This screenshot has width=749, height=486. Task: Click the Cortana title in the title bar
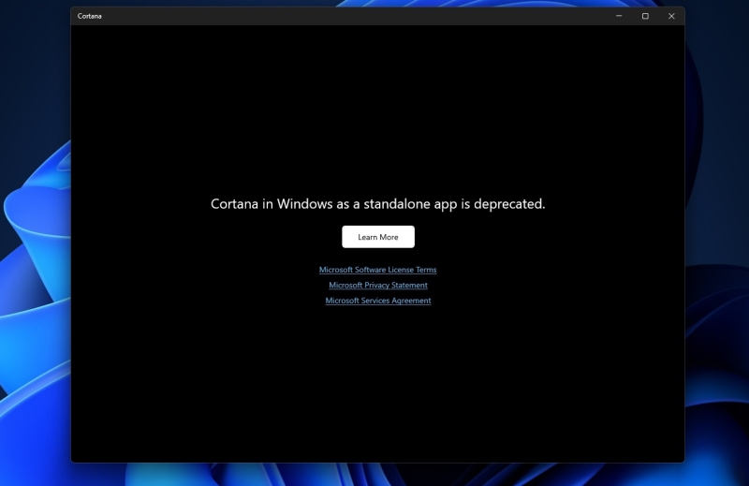click(x=90, y=16)
